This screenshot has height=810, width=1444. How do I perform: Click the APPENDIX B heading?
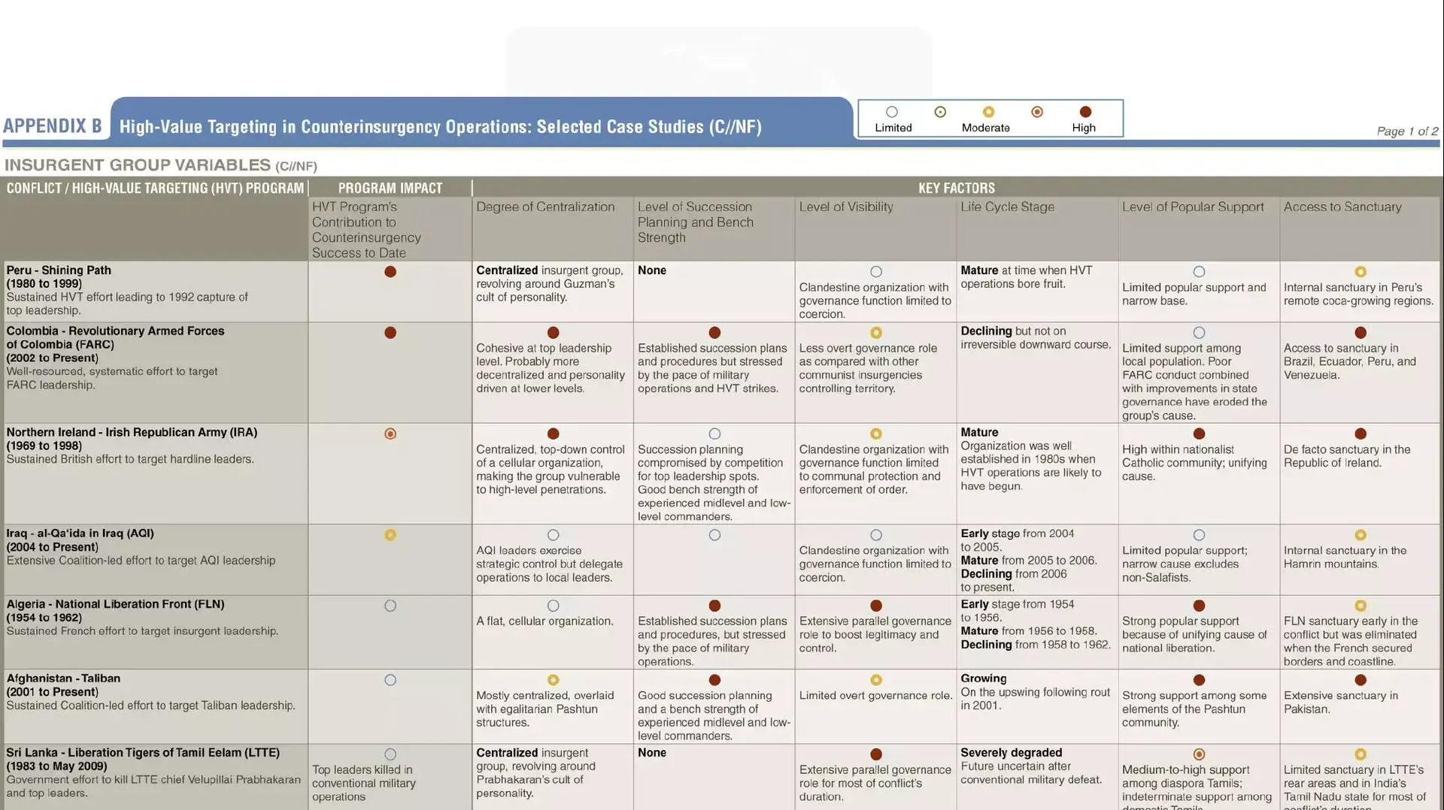pyautogui.click(x=53, y=126)
